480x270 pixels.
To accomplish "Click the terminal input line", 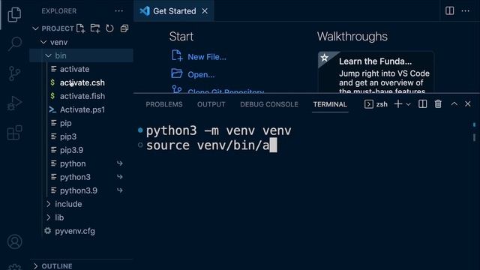I will pos(211,145).
